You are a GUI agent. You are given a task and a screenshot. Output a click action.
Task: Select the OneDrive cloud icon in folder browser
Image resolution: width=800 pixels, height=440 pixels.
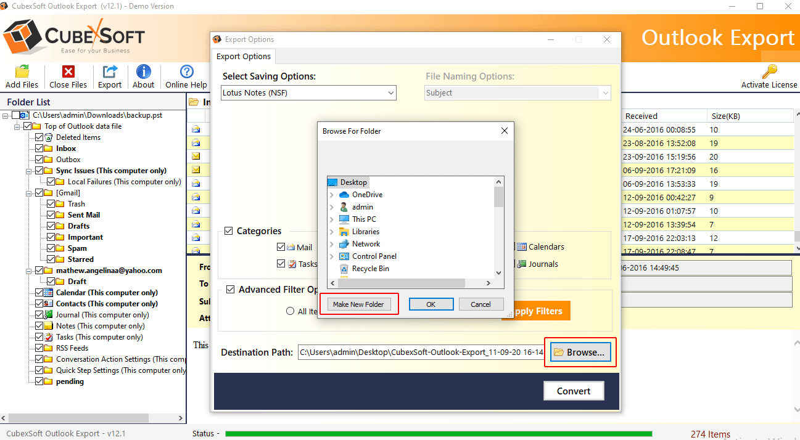[344, 195]
